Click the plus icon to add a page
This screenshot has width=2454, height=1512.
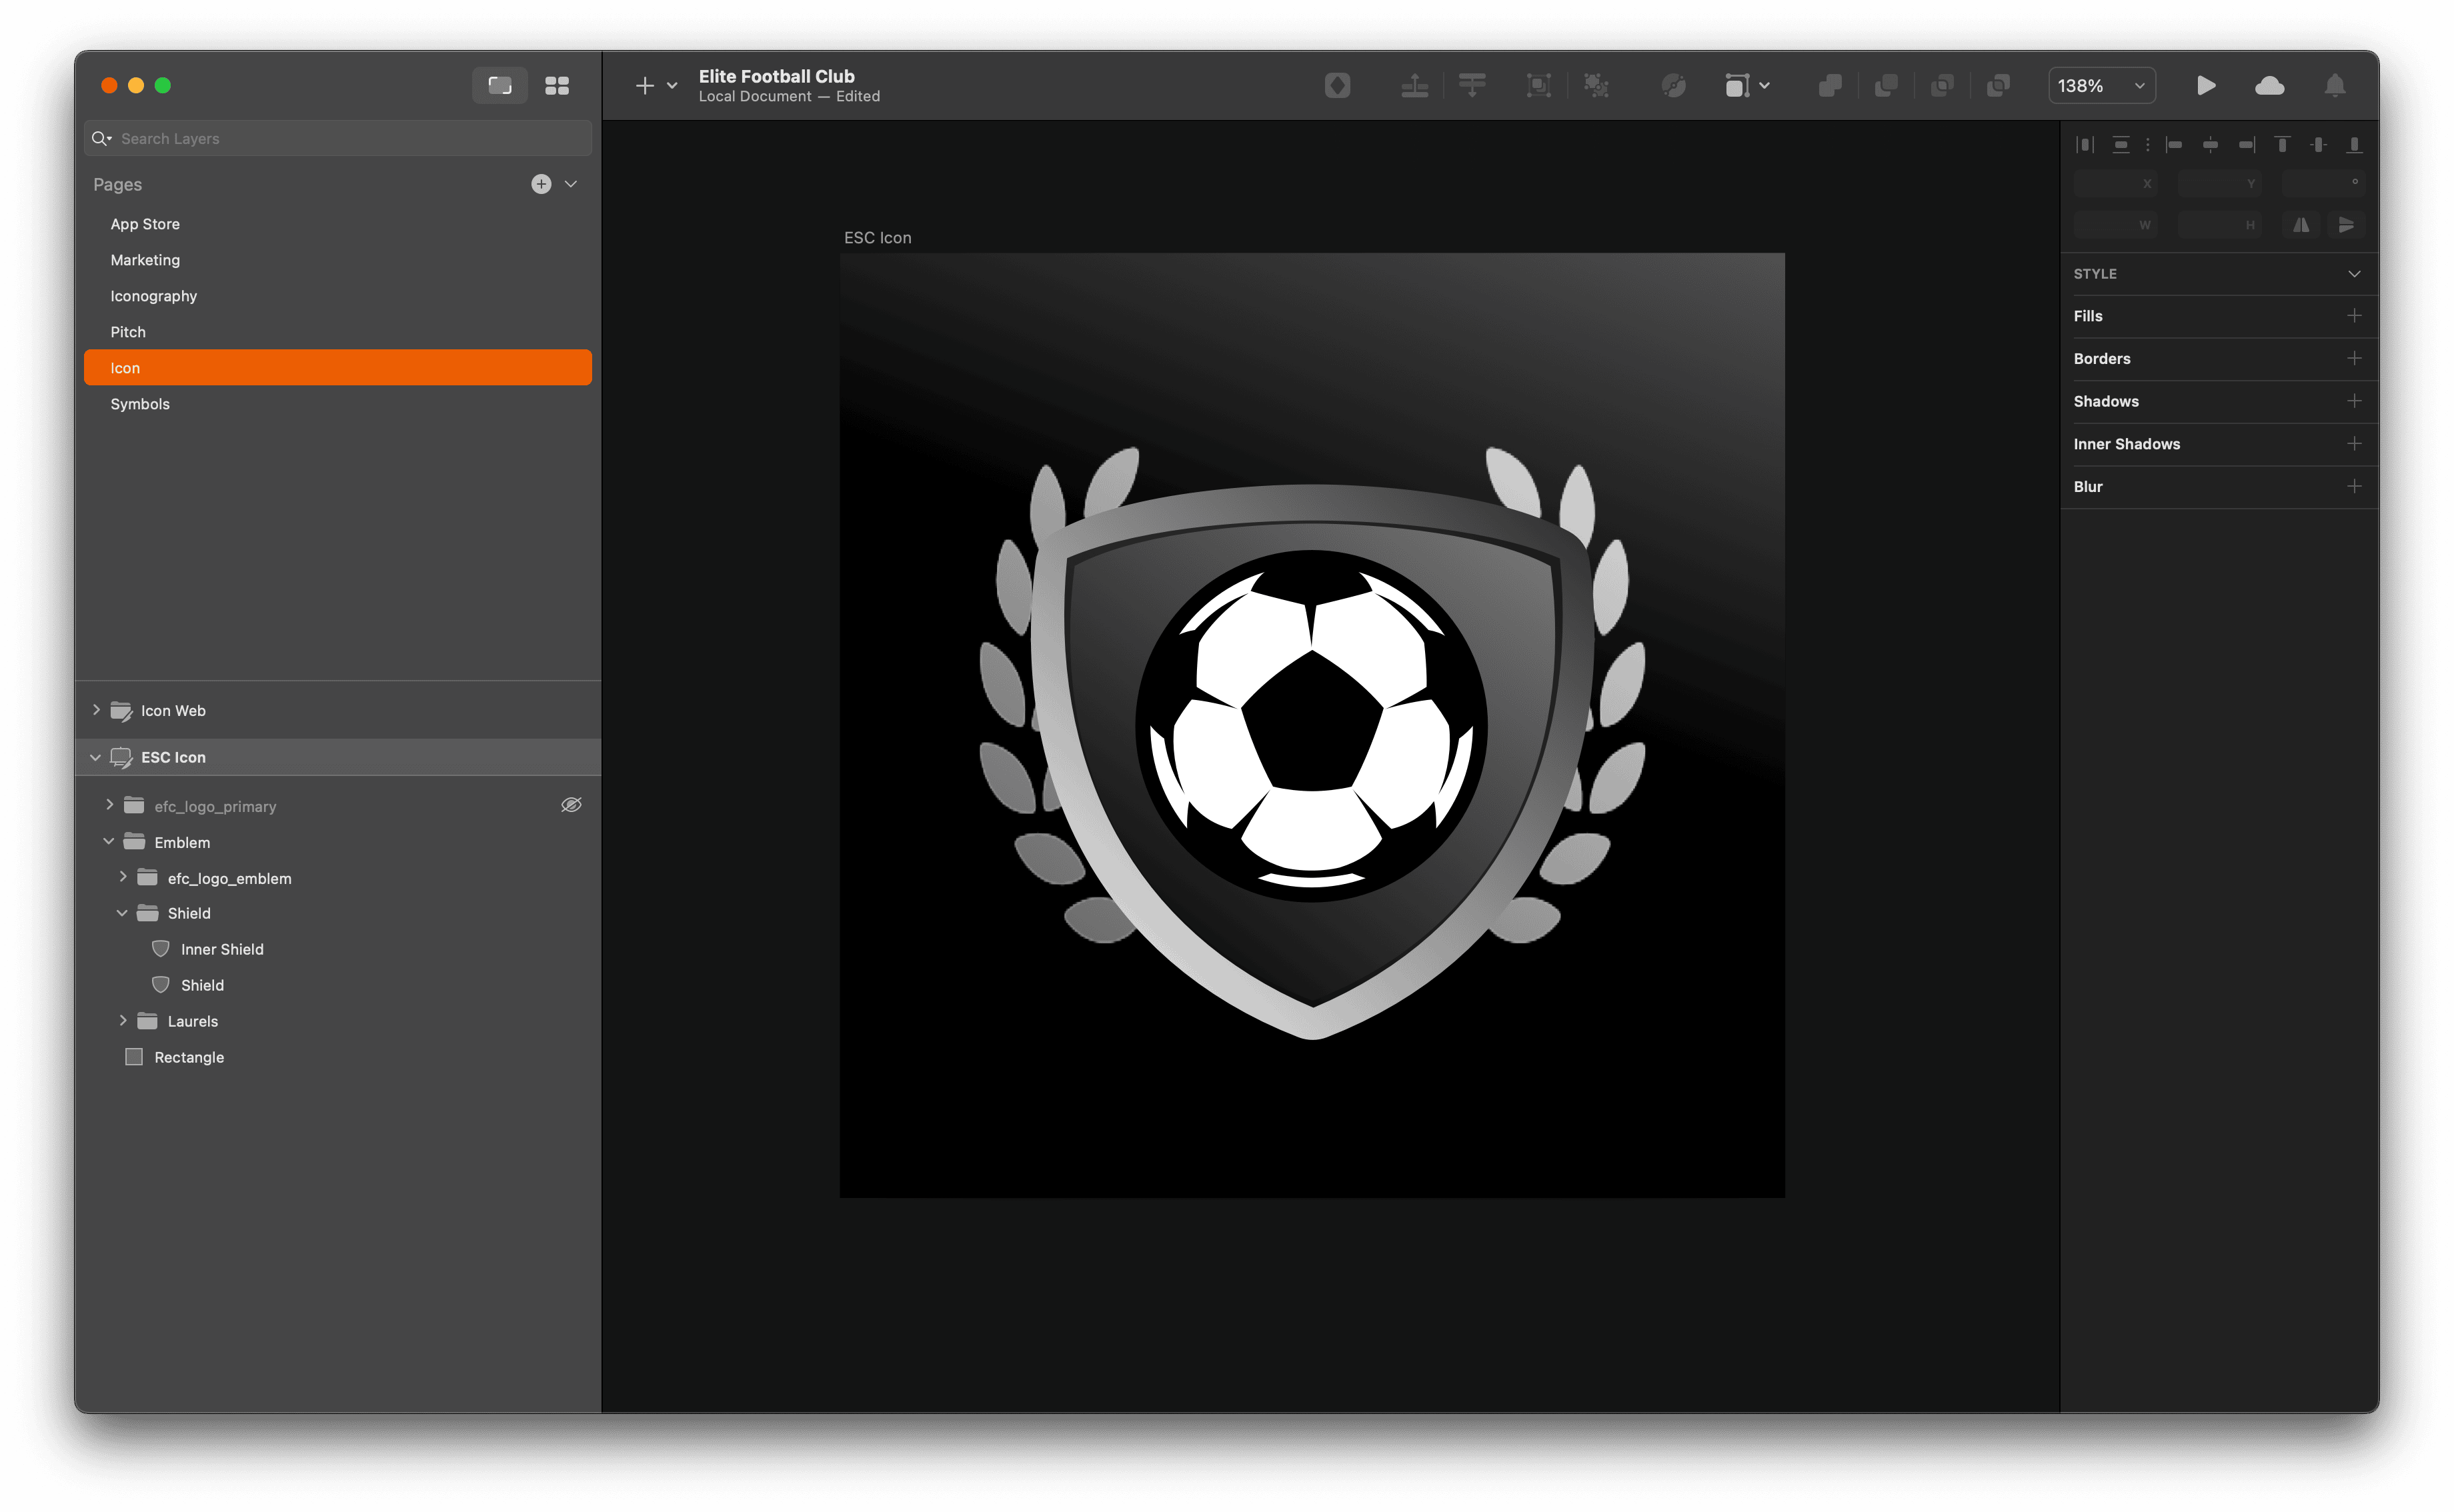541,184
